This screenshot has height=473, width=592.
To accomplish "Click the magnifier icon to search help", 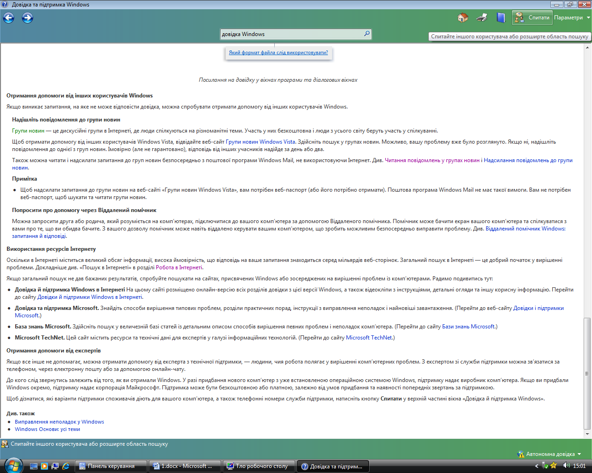I will pos(367,34).
